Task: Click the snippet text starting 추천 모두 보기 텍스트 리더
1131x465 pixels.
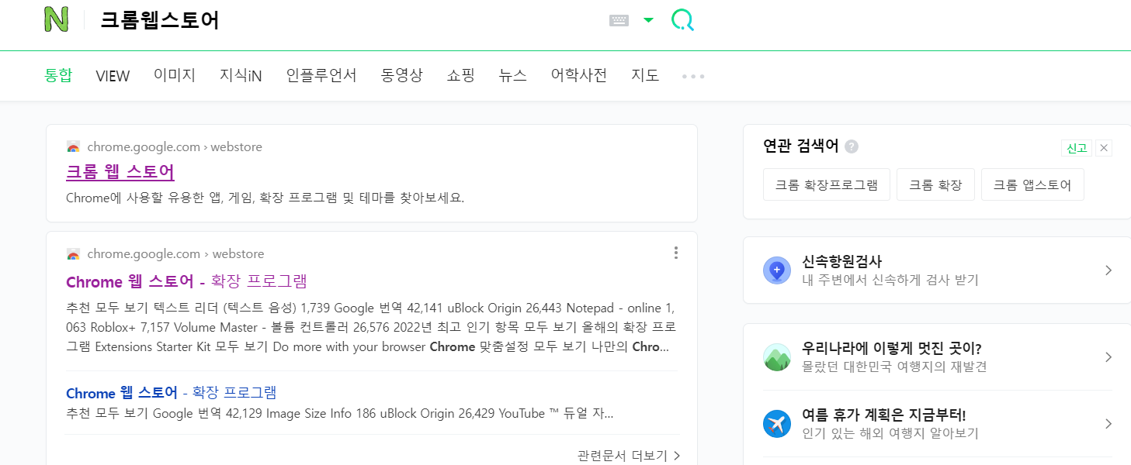Action: point(371,327)
